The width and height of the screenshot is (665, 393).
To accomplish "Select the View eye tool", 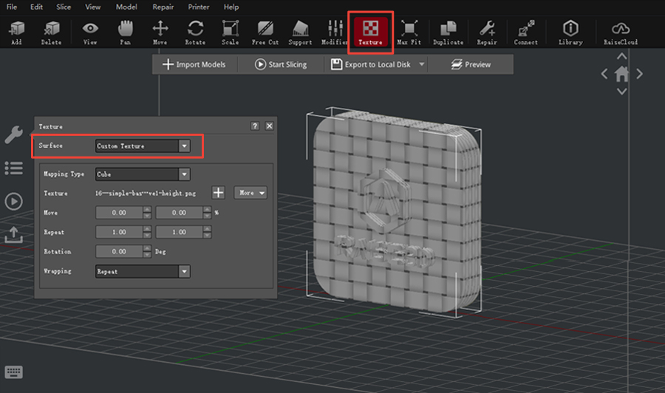I will [90, 33].
